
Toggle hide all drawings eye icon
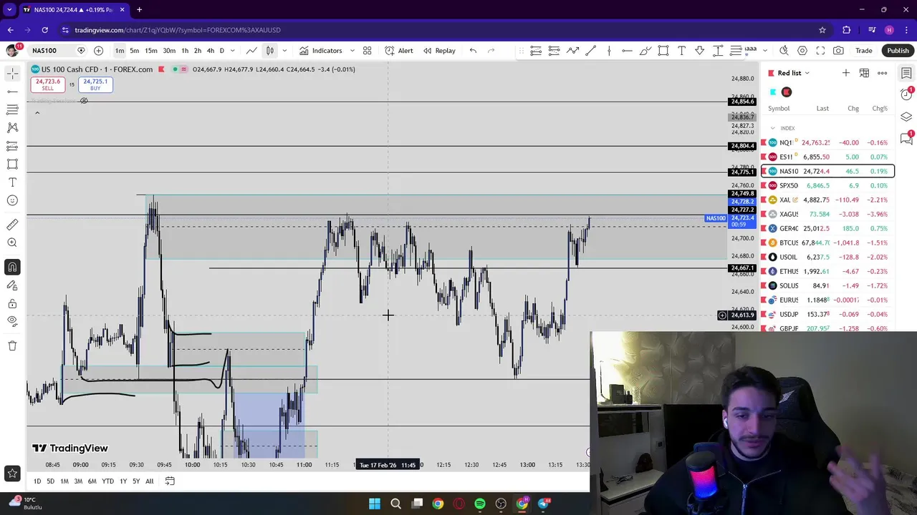pyautogui.click(x=12, y=321)
